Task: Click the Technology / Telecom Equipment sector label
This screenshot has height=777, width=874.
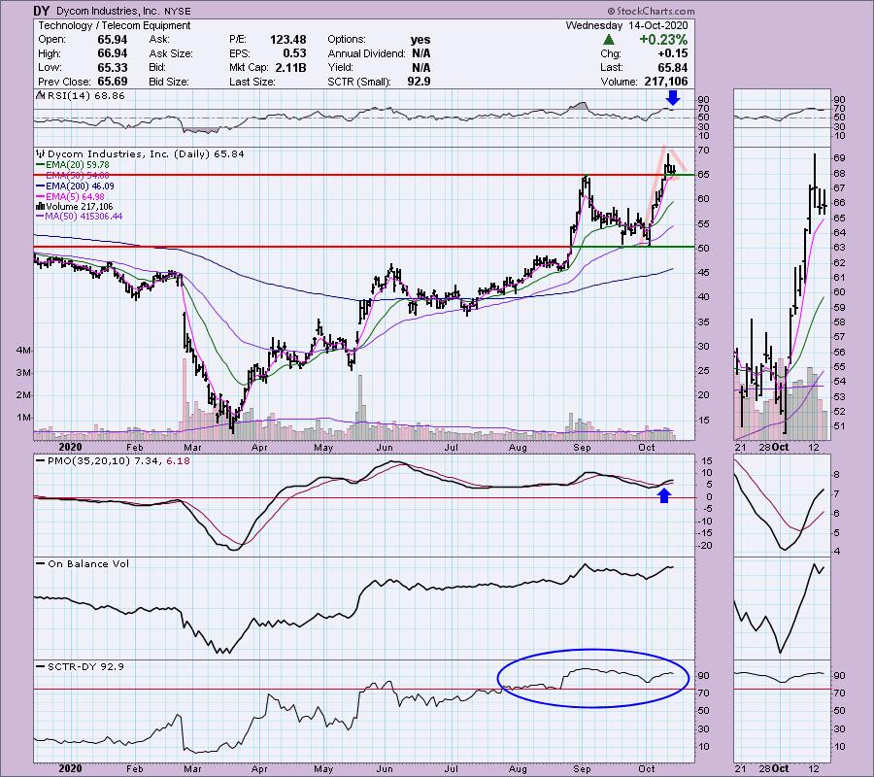Action: tap(115, 25)
